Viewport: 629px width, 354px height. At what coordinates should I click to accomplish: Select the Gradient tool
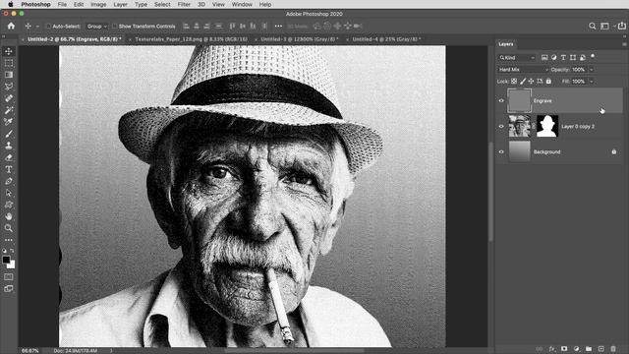tap(9, 75)
